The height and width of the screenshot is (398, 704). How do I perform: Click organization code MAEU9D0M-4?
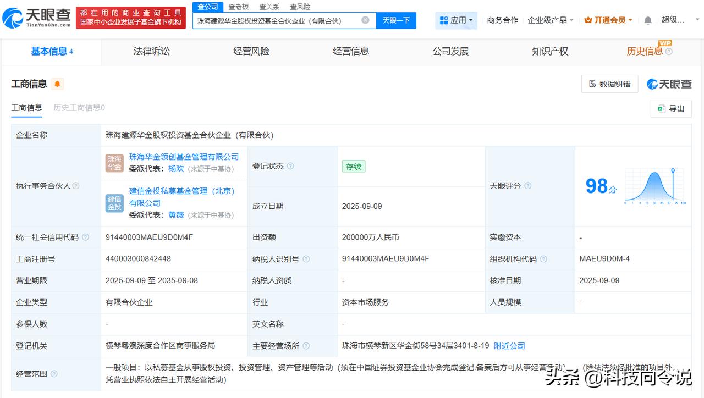point(604,259)
